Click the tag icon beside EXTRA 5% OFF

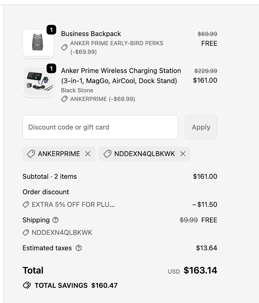[26, 205]
